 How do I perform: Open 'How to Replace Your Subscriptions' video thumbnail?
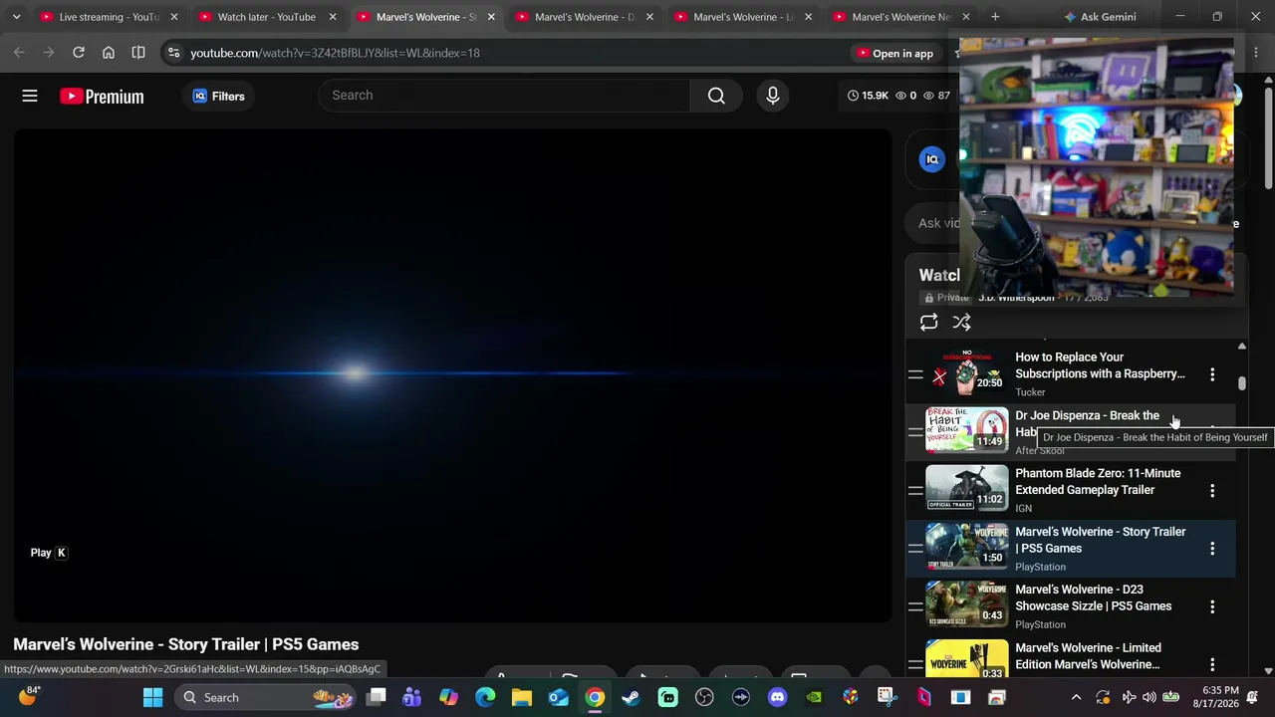tap(966, 373)
